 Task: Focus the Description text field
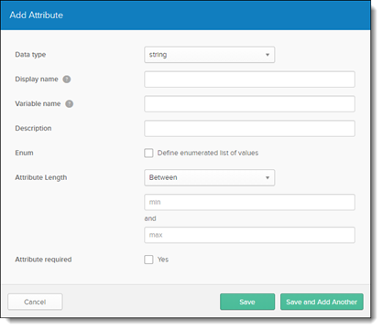click(x=249, y=129)
